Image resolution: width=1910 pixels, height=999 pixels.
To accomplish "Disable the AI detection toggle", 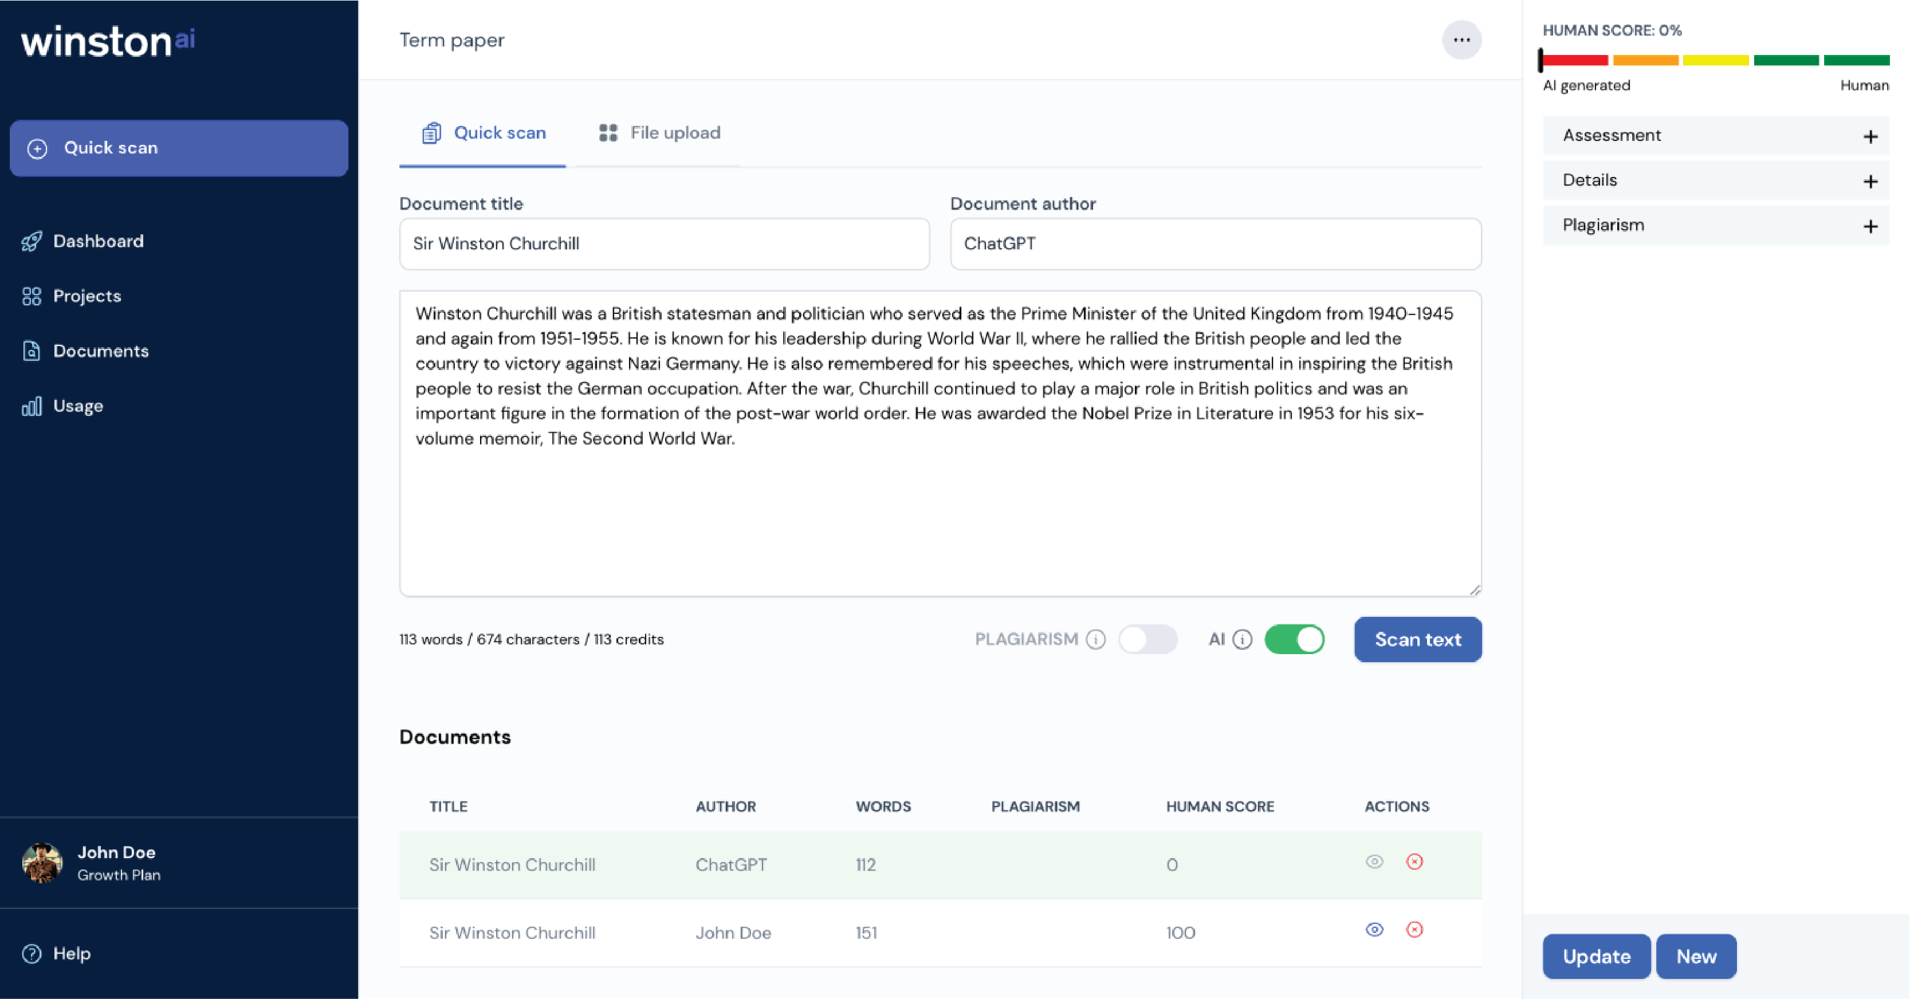I will pyautogui.click(x=1294, y=639).
